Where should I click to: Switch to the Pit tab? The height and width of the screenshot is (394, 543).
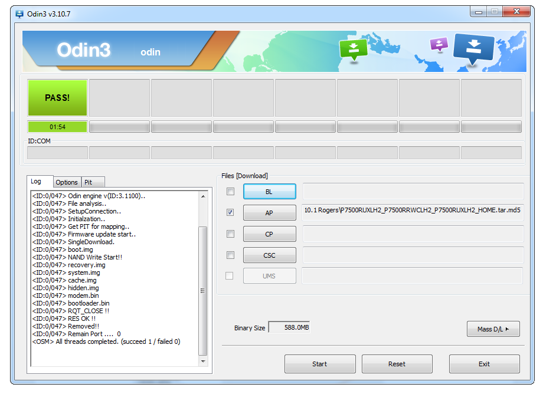point(93,182)
